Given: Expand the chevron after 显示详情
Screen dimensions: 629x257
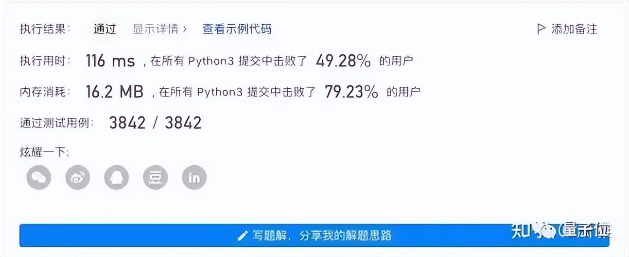Looking at the screenshot, I should (x=185, y=29).
